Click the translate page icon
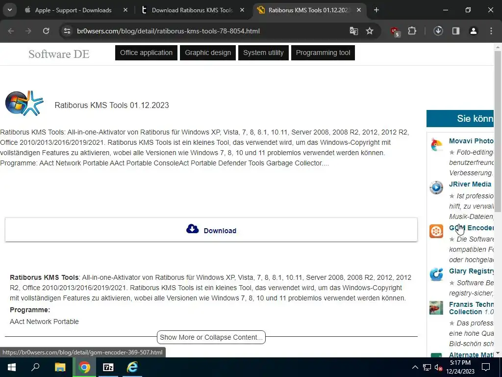The height and width of the screenshot is (377, 502). 354,31
